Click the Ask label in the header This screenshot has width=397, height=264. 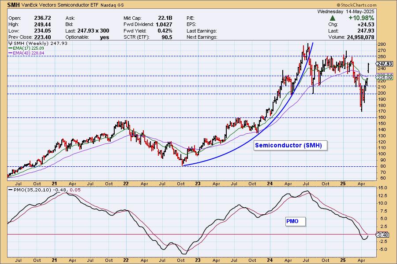[70, 18]
